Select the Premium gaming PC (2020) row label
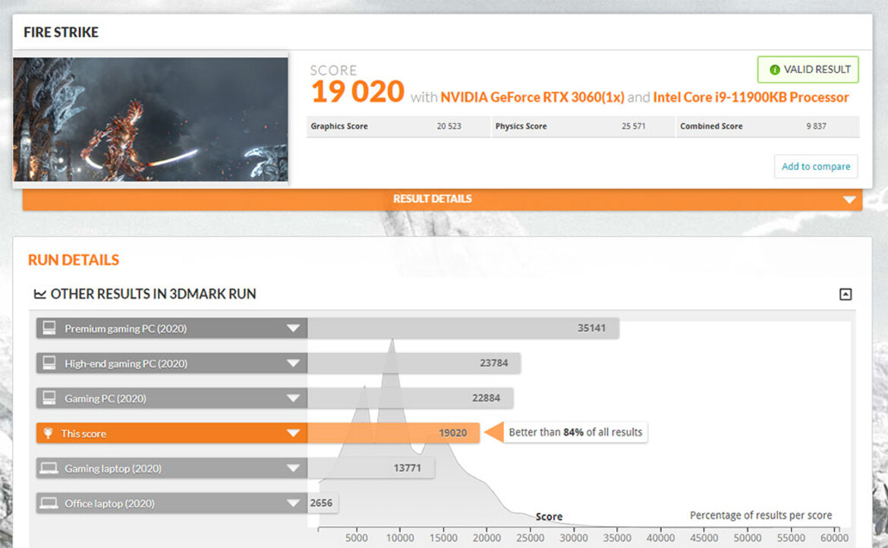Image resolution: width=888 pixels, height=548 pixels. click(x=126, y=329)
